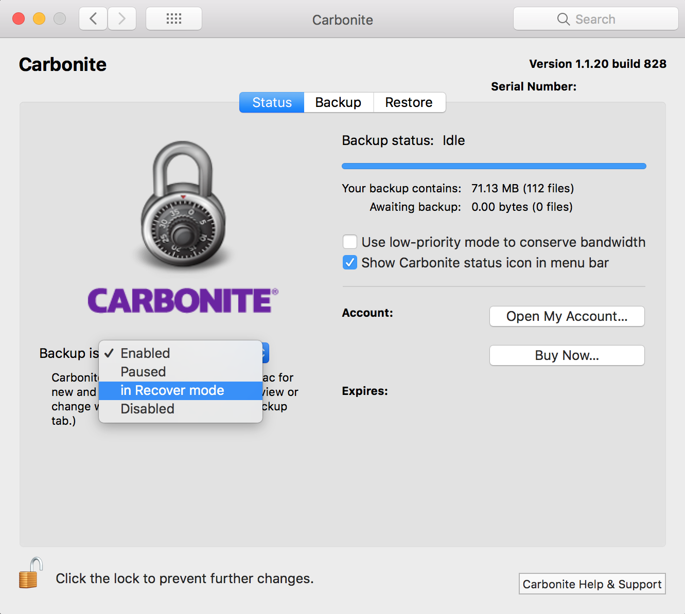This screenshot has height=614, width=685.
Task: Click Open My Account button
Action: [567, 316]
